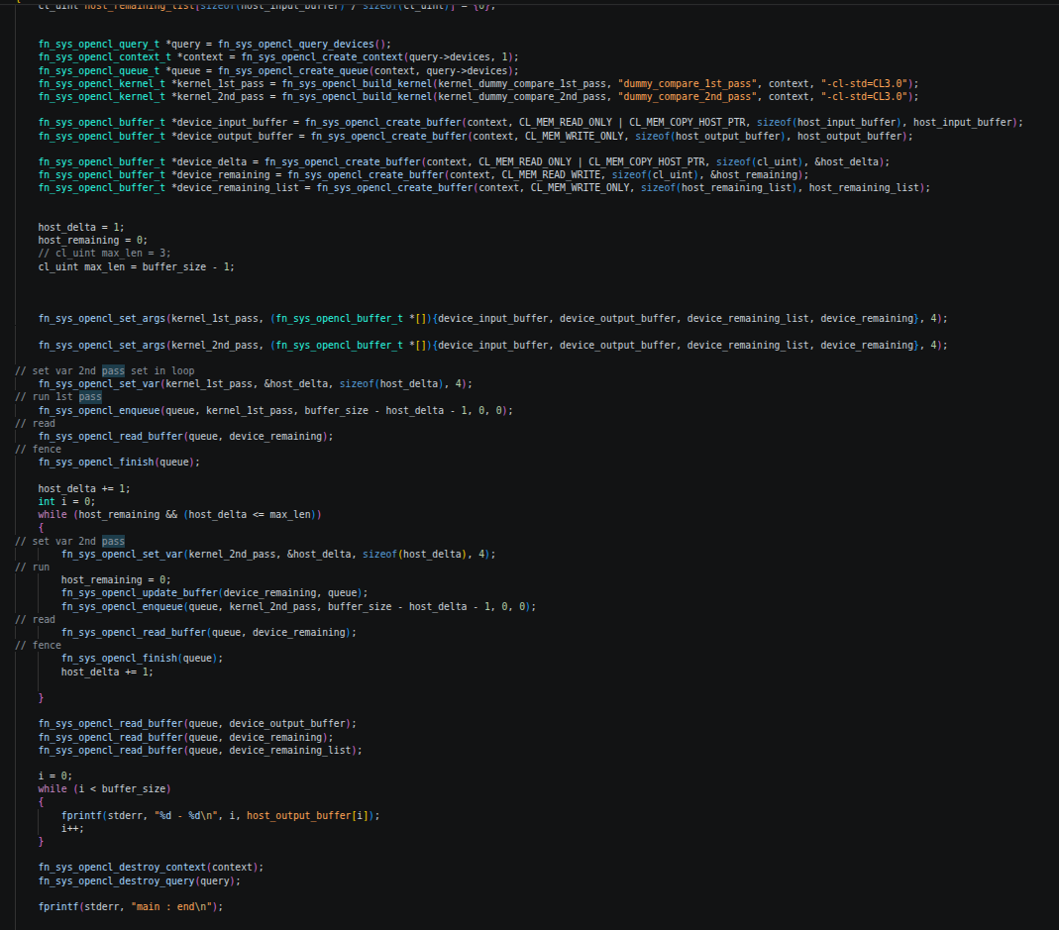This screenshot has height=930, width=1059.
Task: Click the "dummy_compare_2nd_pass" string literal
Action: [x=687, y=97]
